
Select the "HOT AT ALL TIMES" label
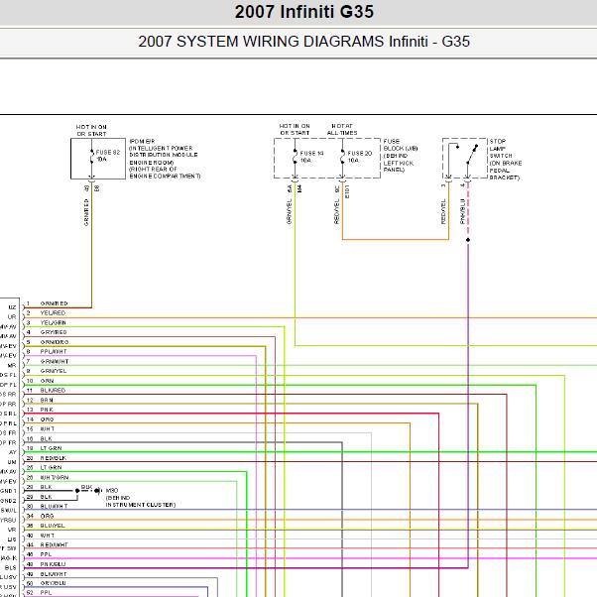(x=342, y=130)
